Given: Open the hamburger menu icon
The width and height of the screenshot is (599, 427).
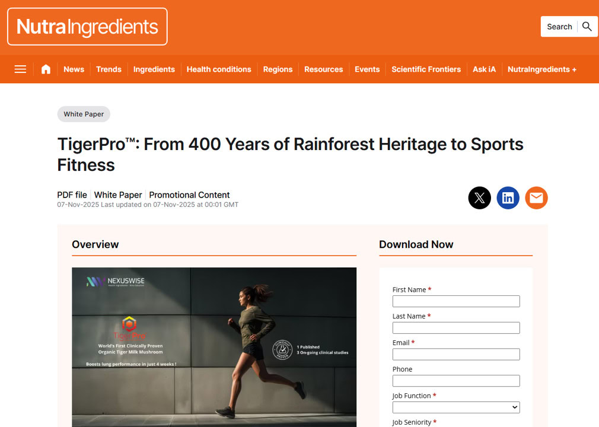Looking at the screenshot, I should point(20,69).
